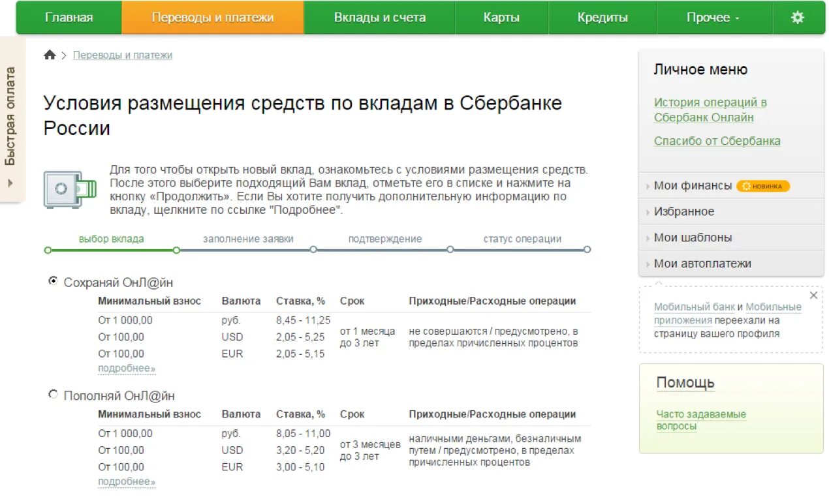Click the новинка badge

(x=763, y=186)
